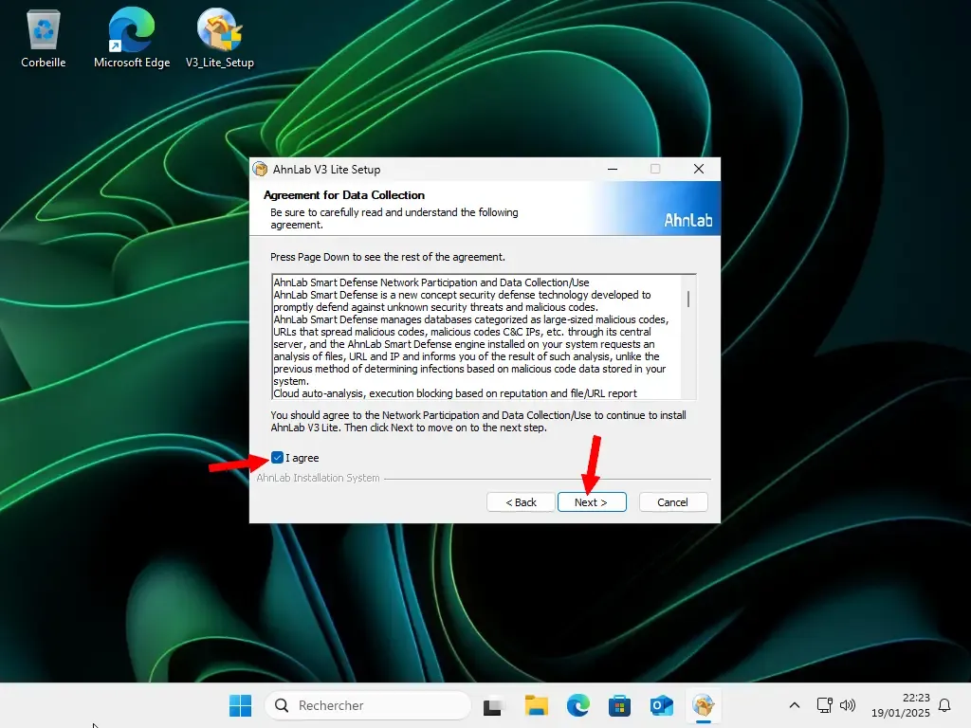Go back with the < Back button

pyautogui.click(x=521, y=502)
